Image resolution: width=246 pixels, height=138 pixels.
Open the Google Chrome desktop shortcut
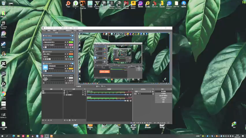pos(4,95)
